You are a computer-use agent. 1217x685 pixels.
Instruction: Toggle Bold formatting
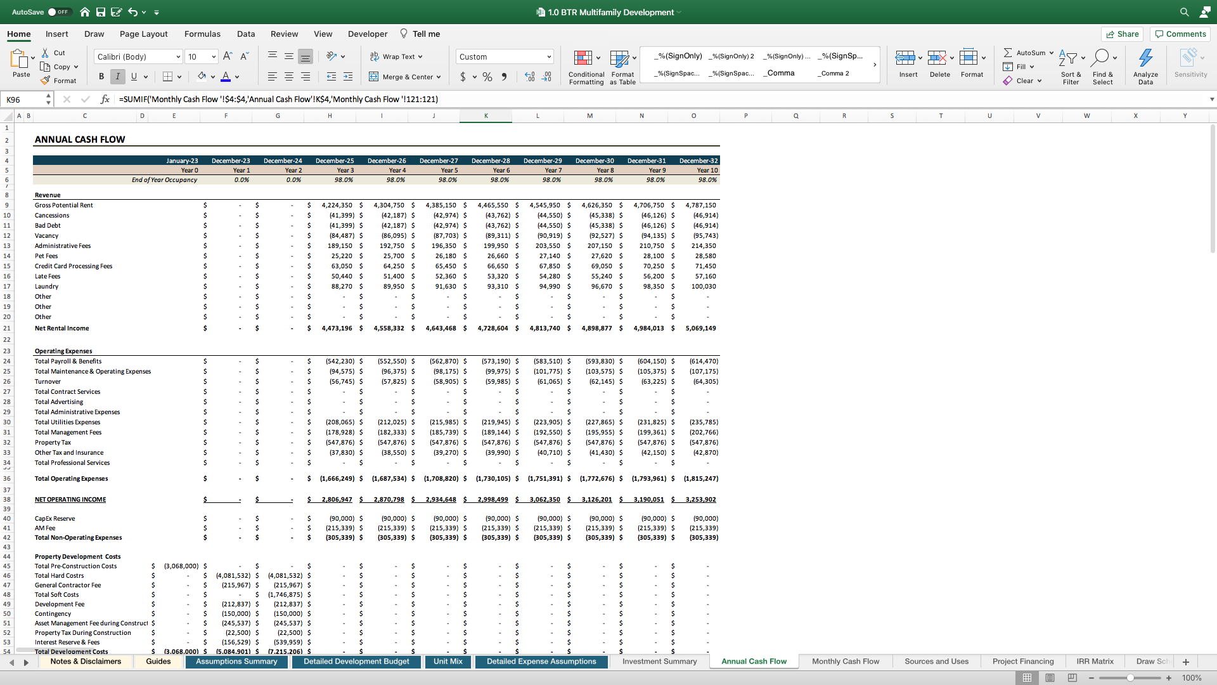coord(101,77)
